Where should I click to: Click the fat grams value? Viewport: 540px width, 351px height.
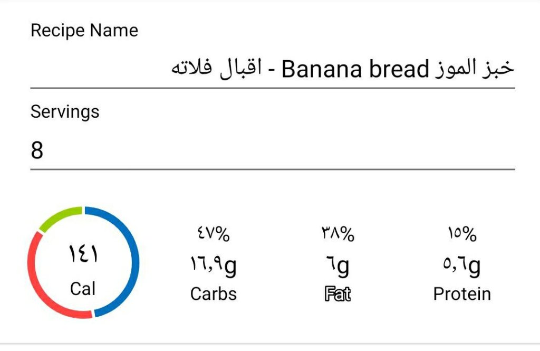[338, 267]
